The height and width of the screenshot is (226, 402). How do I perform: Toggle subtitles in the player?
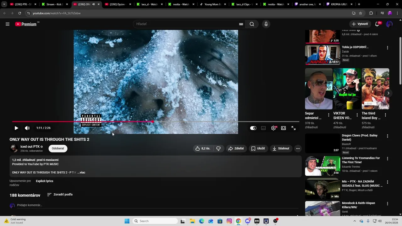(263, 128)
